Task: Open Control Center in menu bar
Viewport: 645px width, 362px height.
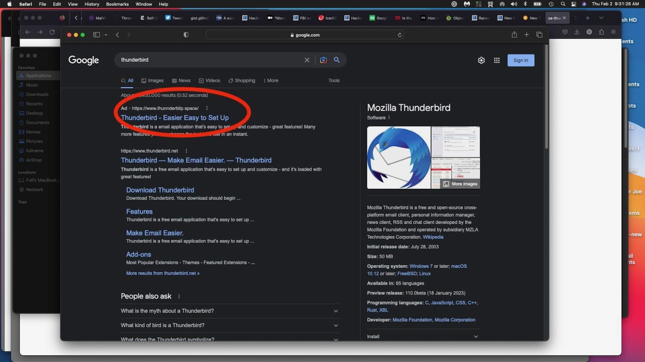Action: (x=573, y=4)
